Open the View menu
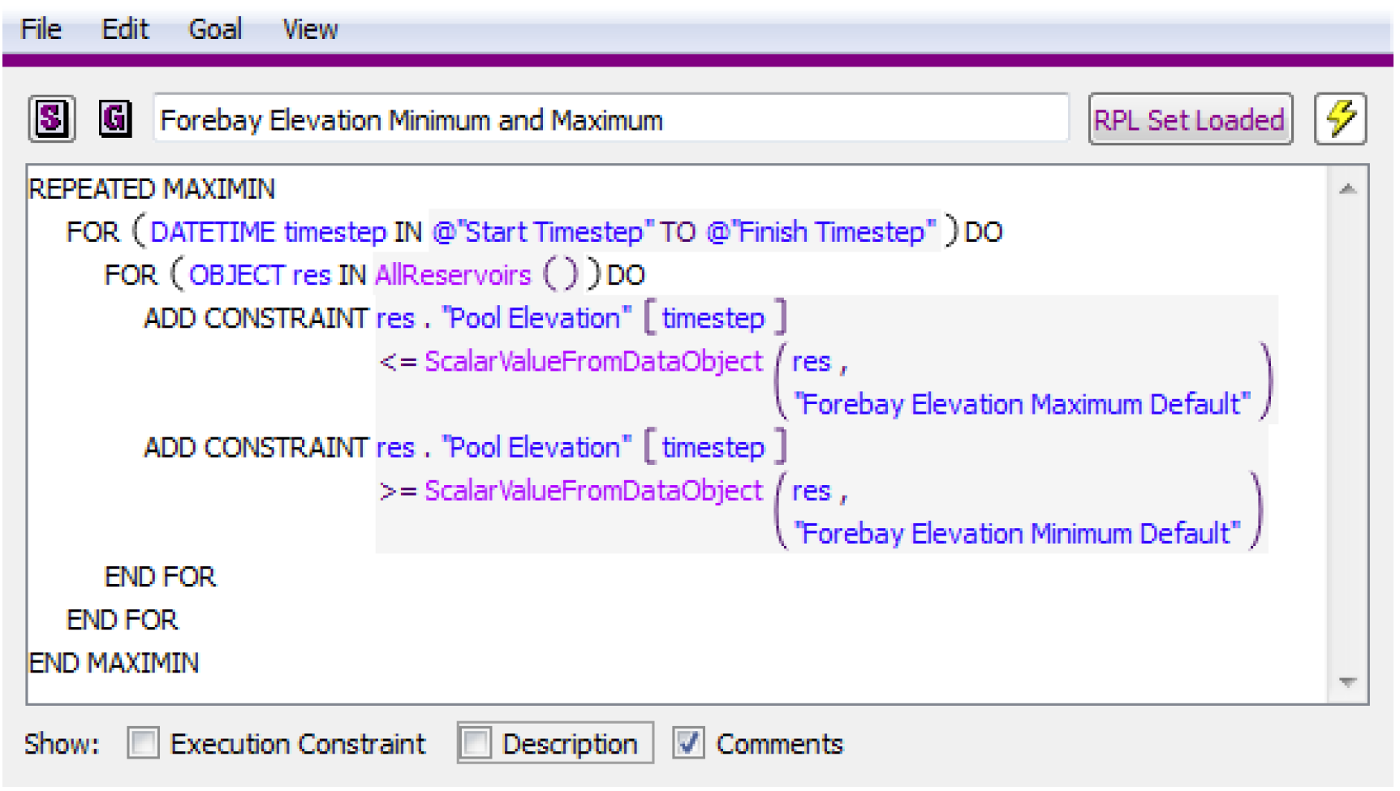Image resolution: width=1400 pixels, height=791 pixels. tap(309, 29)
